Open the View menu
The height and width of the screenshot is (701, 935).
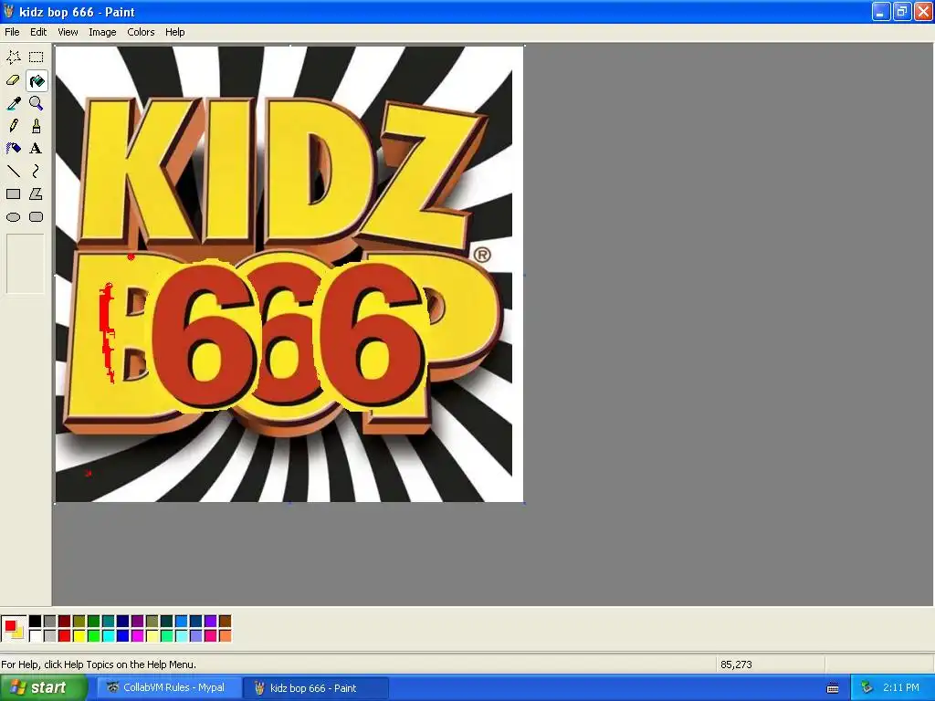(x=68, y=32)
